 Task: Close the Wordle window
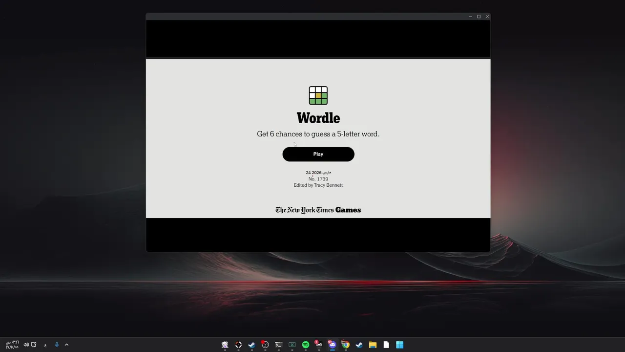pos(487,17)
